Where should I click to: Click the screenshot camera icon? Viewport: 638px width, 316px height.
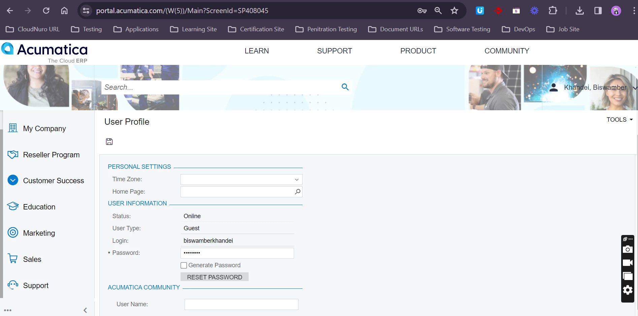tap(628, 249)
